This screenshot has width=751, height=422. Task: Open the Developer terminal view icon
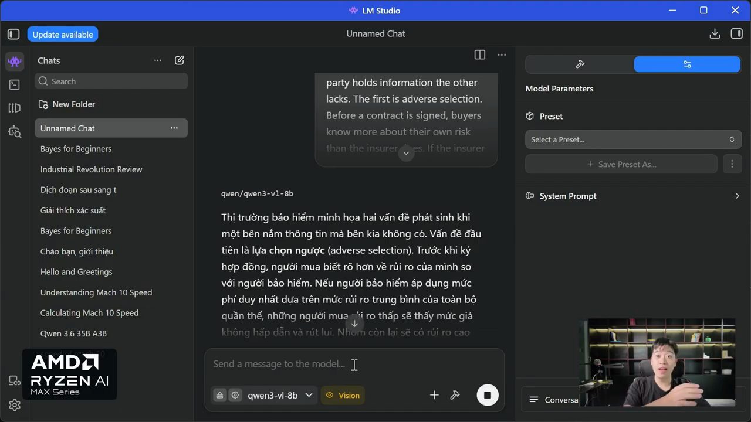15,84
